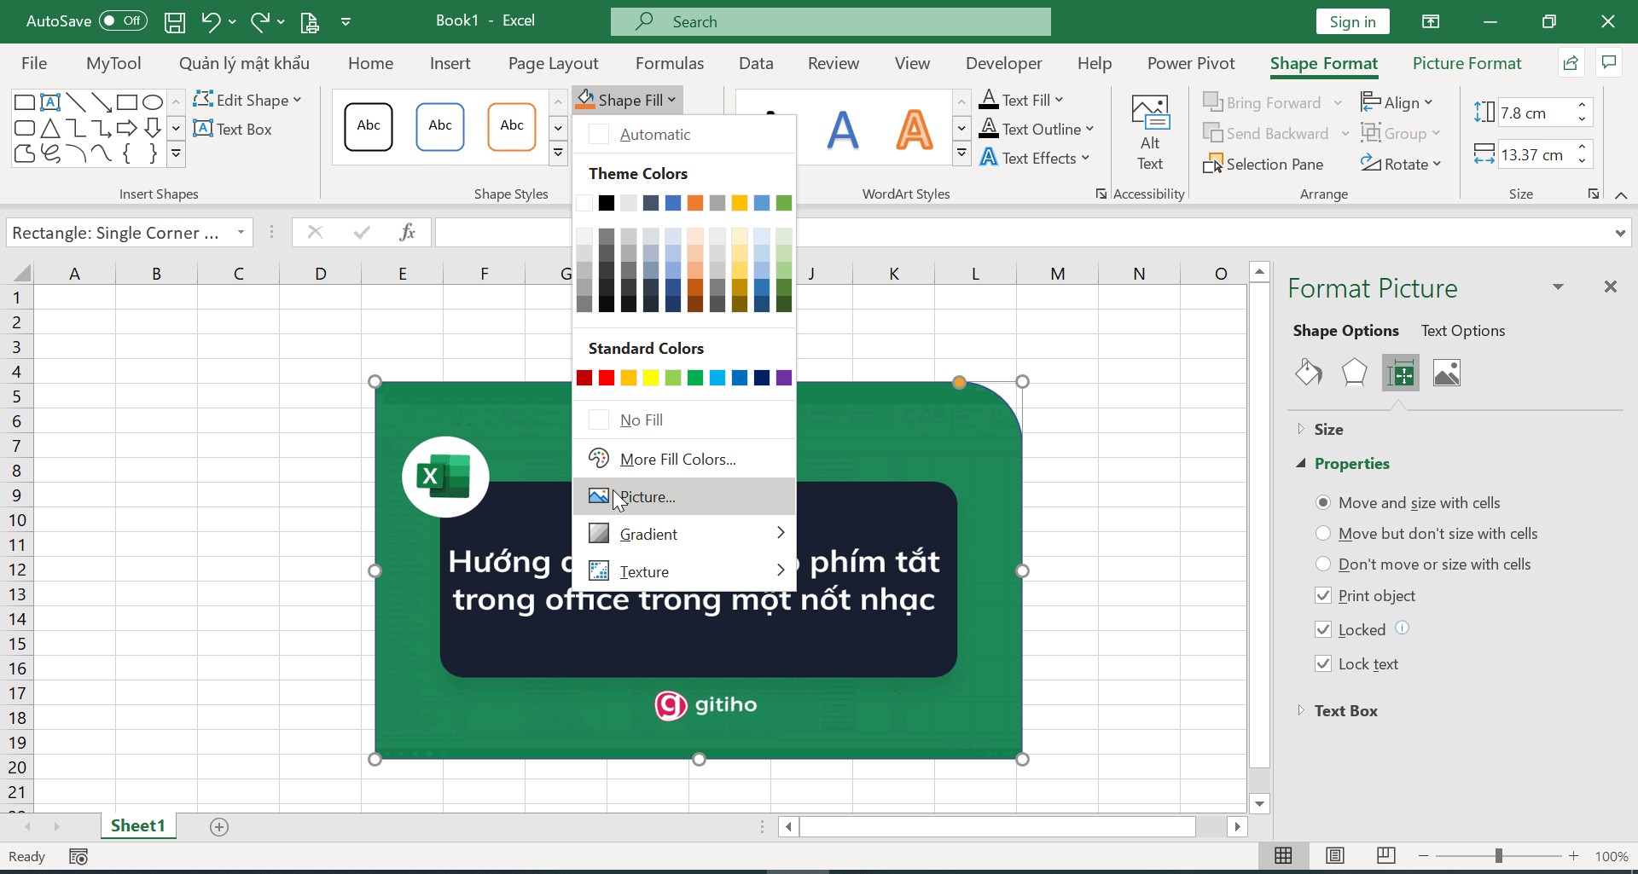Open the Rotate dropdown
This screenshot has height=874, width=1638.
(1401, 164)
